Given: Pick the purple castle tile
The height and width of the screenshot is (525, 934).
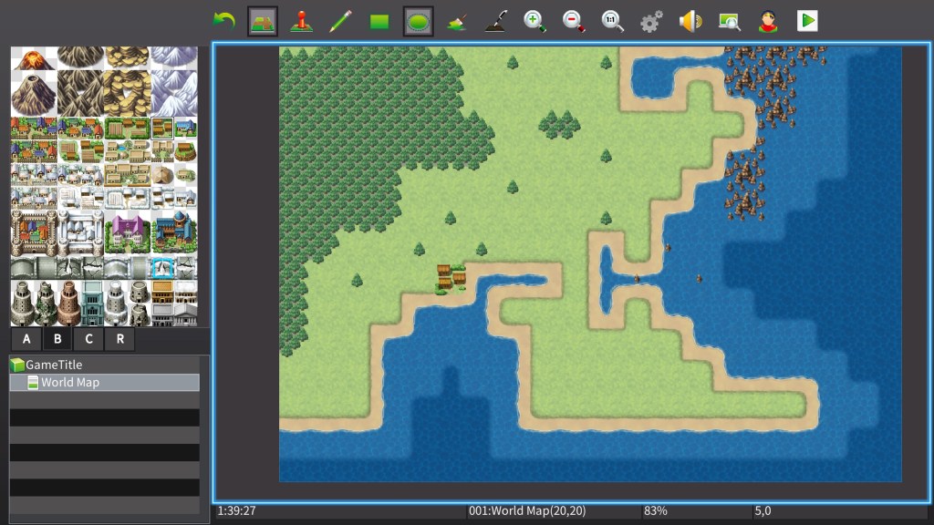Looking at the screenshot, I should pyautogui.click(x=127, y=231).
